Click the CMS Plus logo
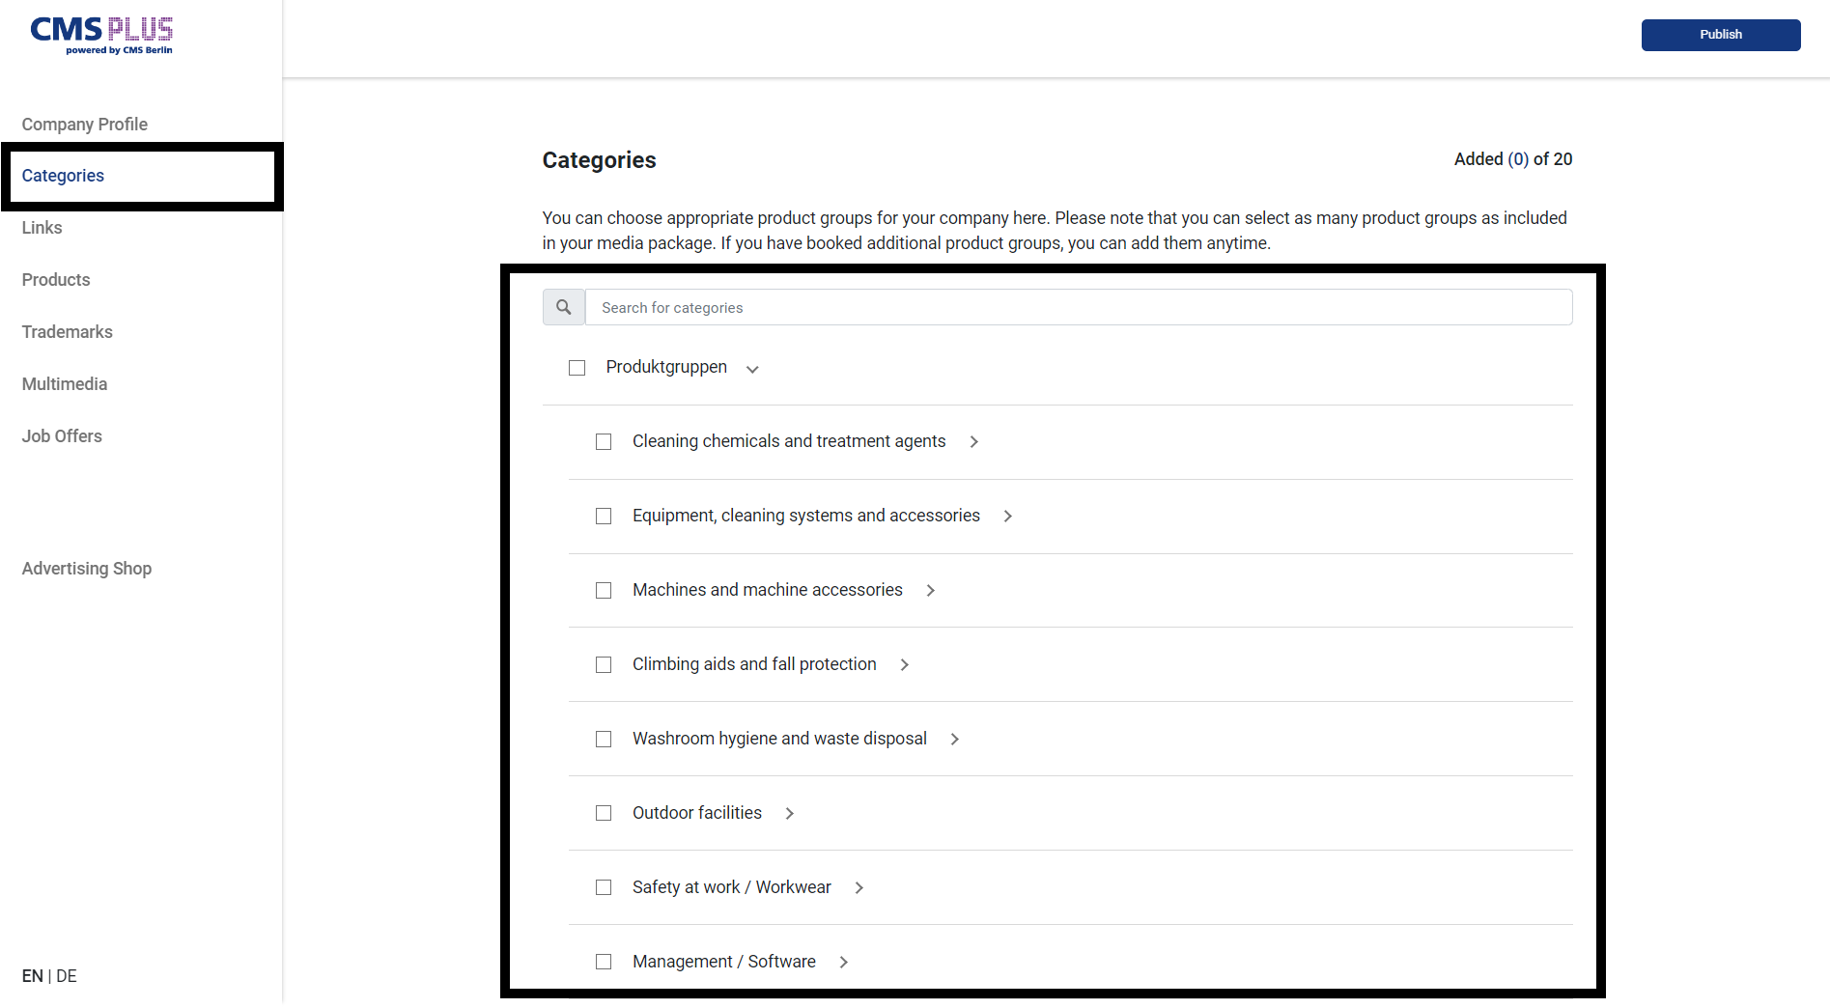The height and width of the screenshot is (1008, 1830). pyautogui.click(x=101, y=36)
